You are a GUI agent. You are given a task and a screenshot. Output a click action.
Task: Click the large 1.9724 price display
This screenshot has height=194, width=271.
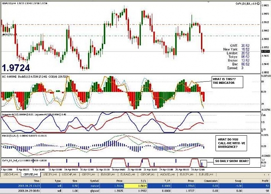pos(16,68)
